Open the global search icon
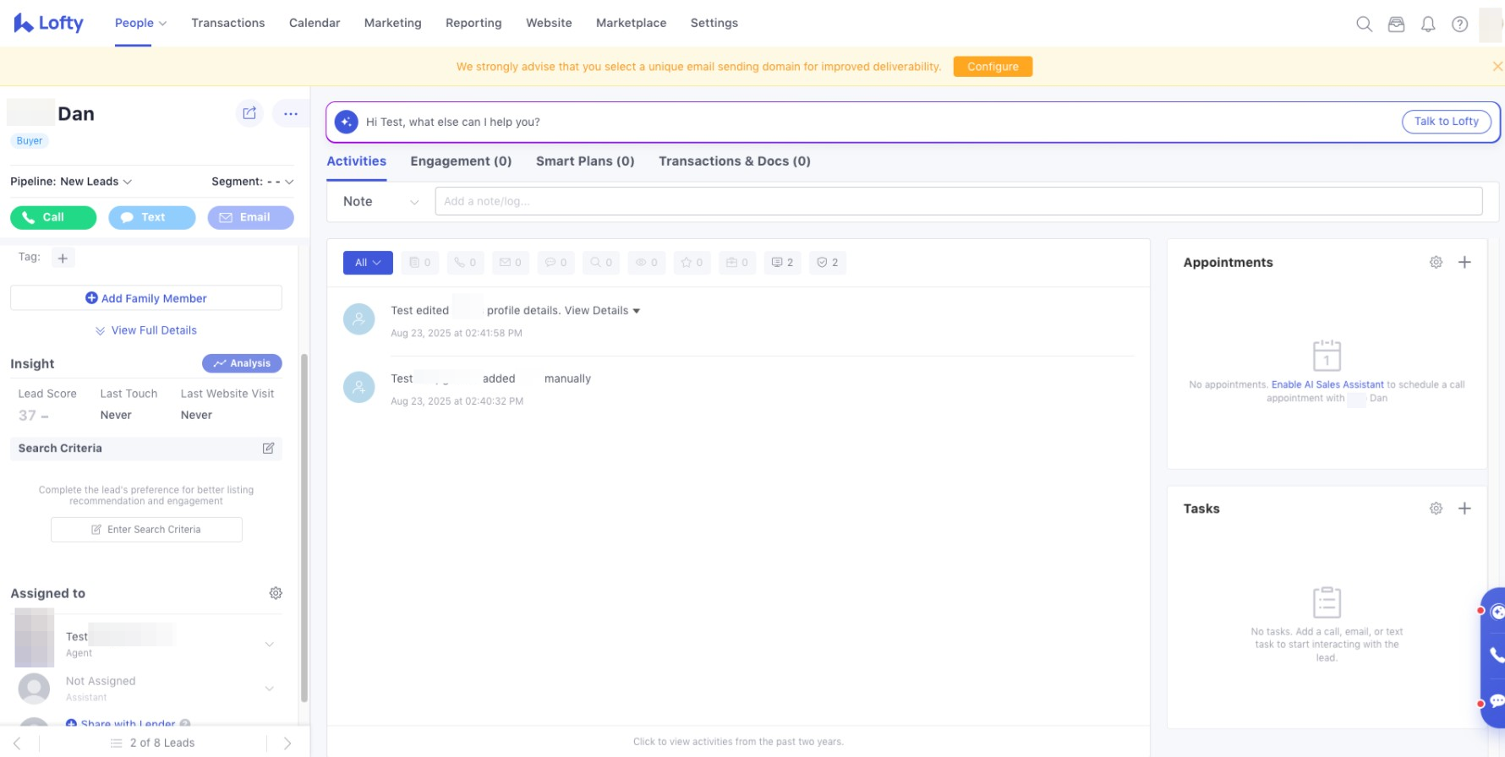 (x=1364, y=24)
